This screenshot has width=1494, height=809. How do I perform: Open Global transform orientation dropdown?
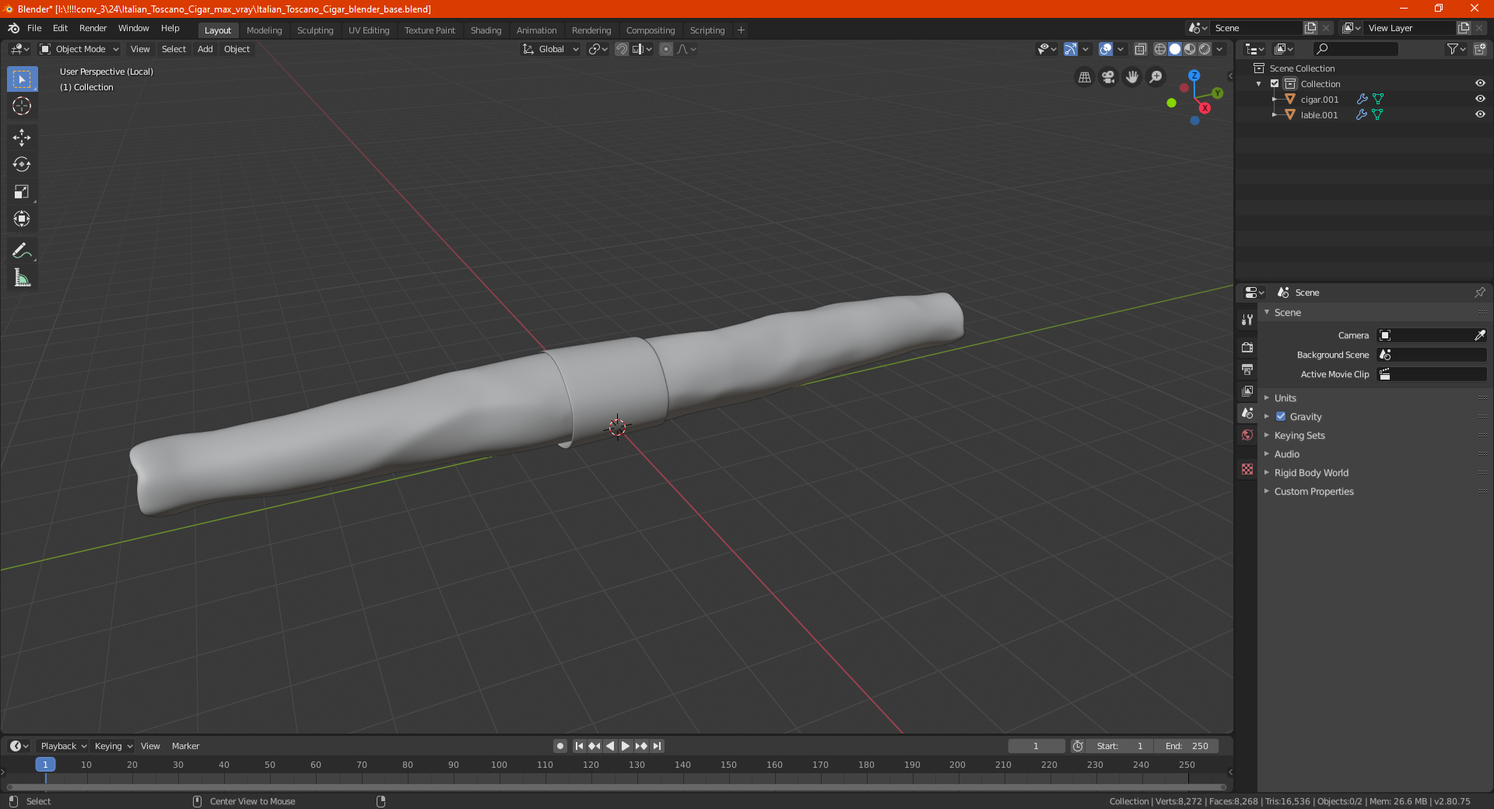(x=551, y=49)
